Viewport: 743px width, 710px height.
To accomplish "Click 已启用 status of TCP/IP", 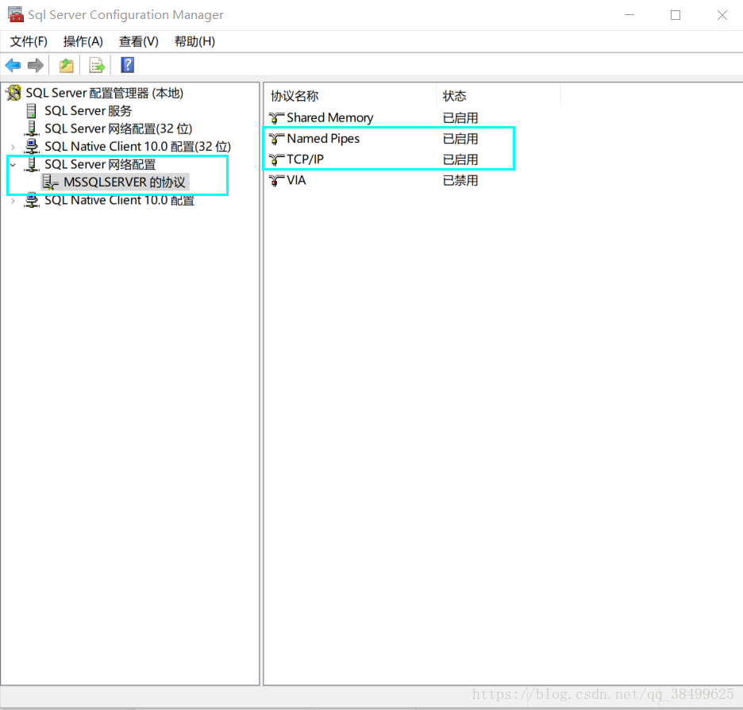I will [460, 159].
